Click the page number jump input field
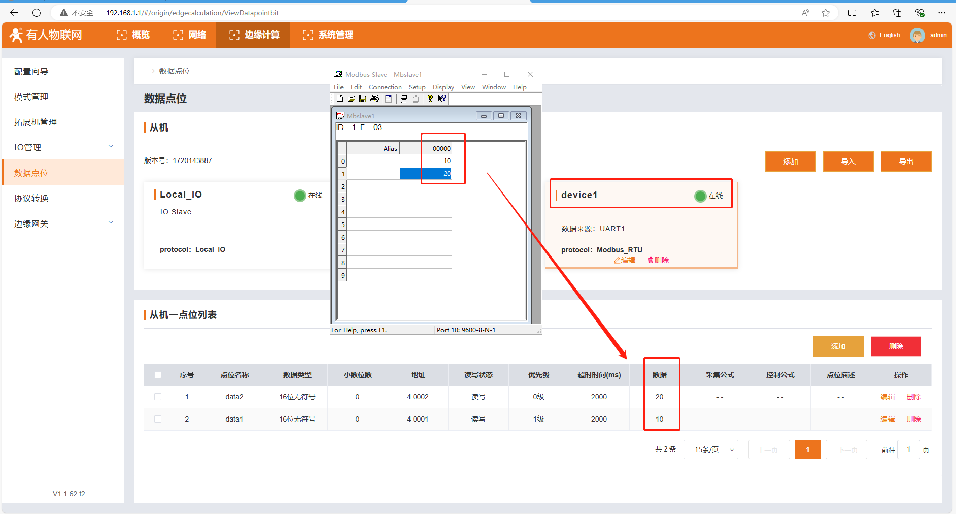The height and width of the screenshot is (514, 956). 908,449
